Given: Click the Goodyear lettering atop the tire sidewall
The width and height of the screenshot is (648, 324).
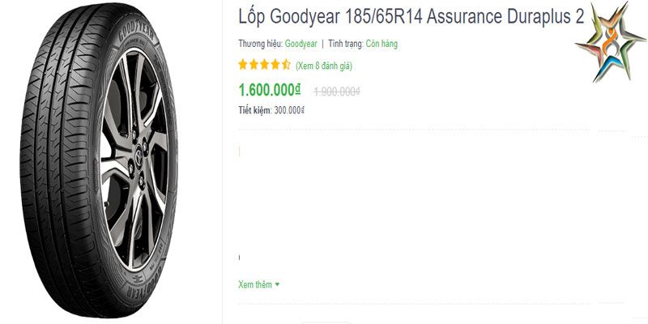Looking at the screenshot, I should pos(136,32).
